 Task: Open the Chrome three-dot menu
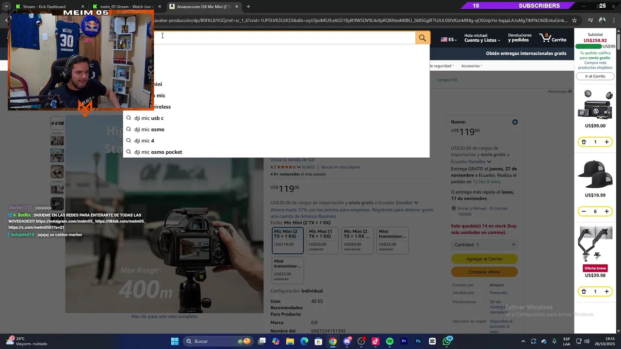[x=614, y=20]
